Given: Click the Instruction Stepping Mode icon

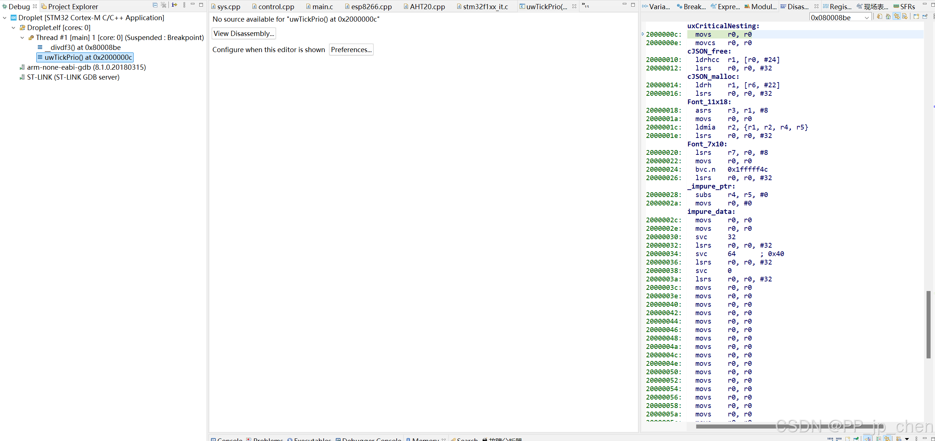Looking at the screenshot, I should coord(174,5).
